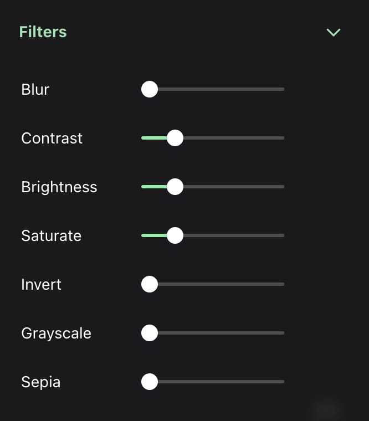Click the Saturate filter label
369x421 pixels.
(x=52, y=235)
